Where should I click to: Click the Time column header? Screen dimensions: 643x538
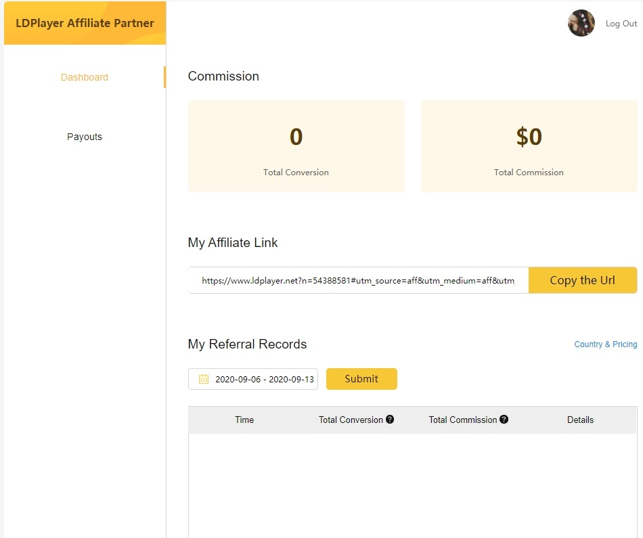coord(244,420)
